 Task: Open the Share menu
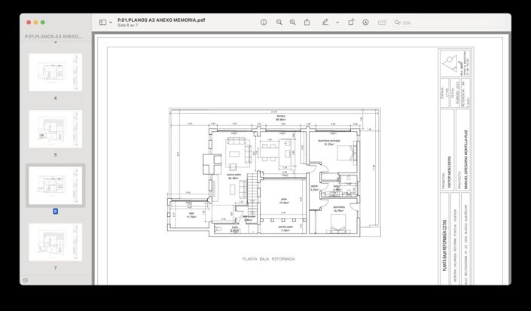point(307,23)
